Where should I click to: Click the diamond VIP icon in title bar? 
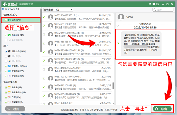pyautogui.click(x=150, y=4)
